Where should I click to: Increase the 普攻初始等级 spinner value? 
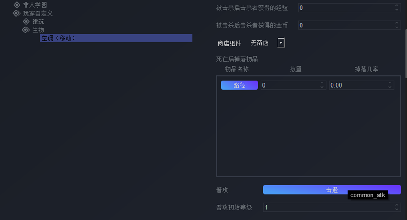[397, 206]
